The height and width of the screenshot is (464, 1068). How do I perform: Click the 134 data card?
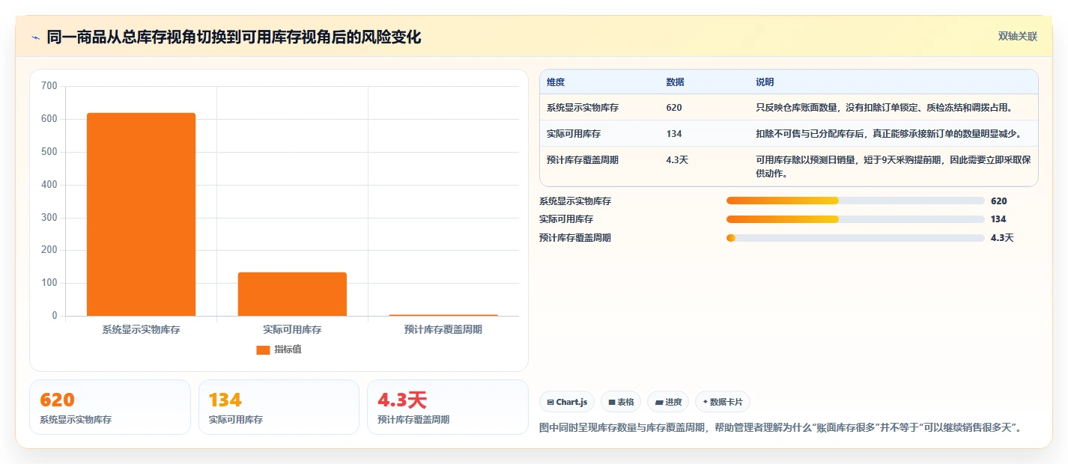[x=279, y=407]
